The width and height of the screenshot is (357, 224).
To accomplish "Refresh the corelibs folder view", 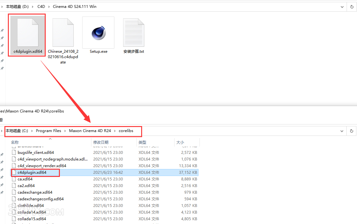I will [352, 131].
